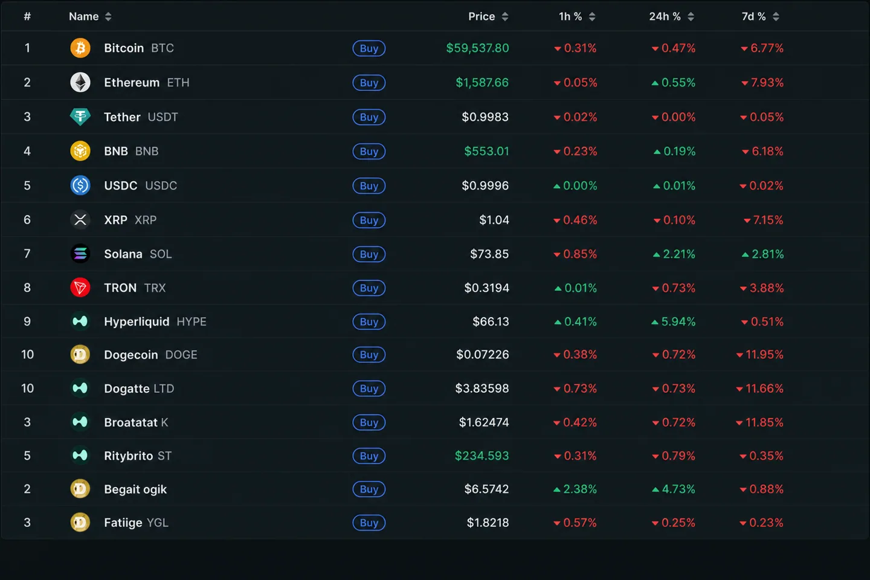The width and height of the screenshot is (870, 580).
Task: Open the TRON TRX name link
Action: click(135, 288)
